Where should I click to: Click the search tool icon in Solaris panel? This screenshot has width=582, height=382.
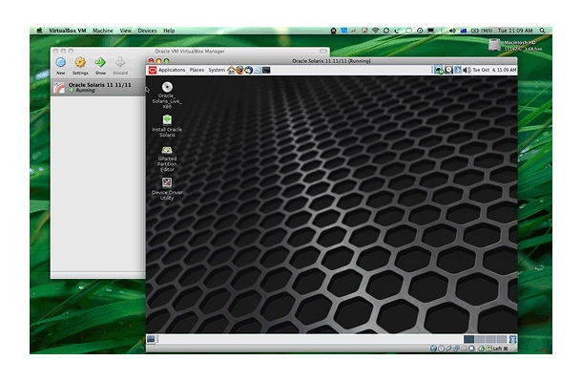448,70
